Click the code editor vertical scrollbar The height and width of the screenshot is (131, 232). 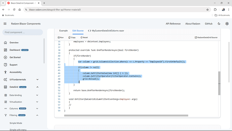coord(219,83)
